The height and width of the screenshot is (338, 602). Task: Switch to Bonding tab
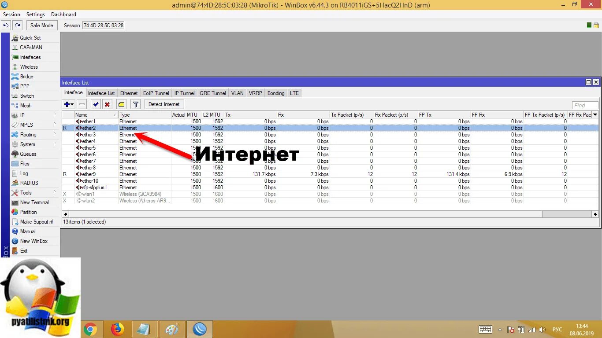click(x=276, y=93)
